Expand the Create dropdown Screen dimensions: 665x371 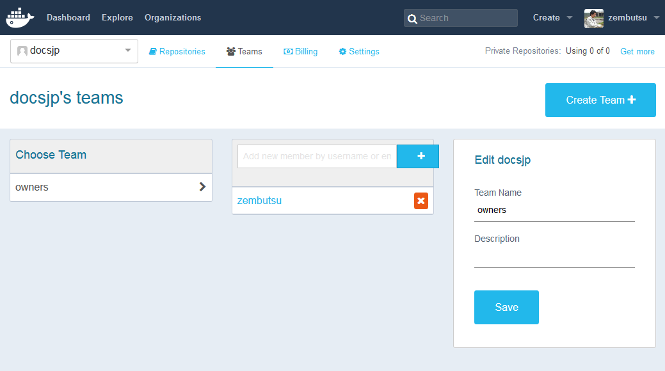coord(552,17)
